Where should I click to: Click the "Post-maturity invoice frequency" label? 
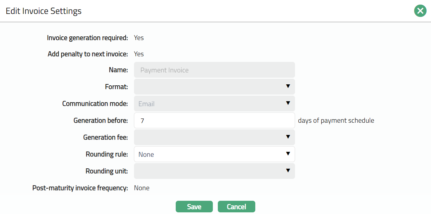point(80,188)
